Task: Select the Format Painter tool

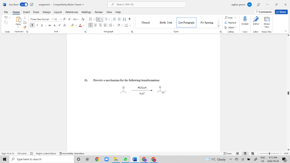Action: [24, 27]
